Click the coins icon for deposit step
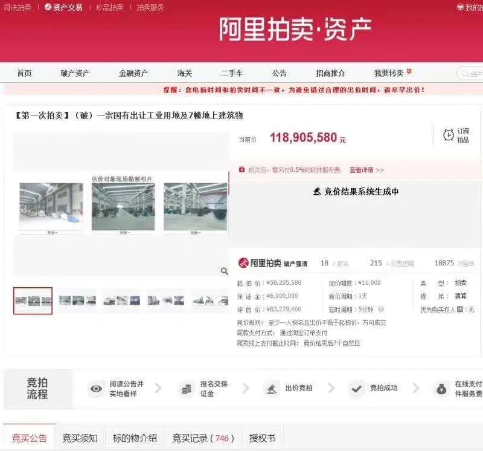The image size is (483, 451). tap(187, 389)
